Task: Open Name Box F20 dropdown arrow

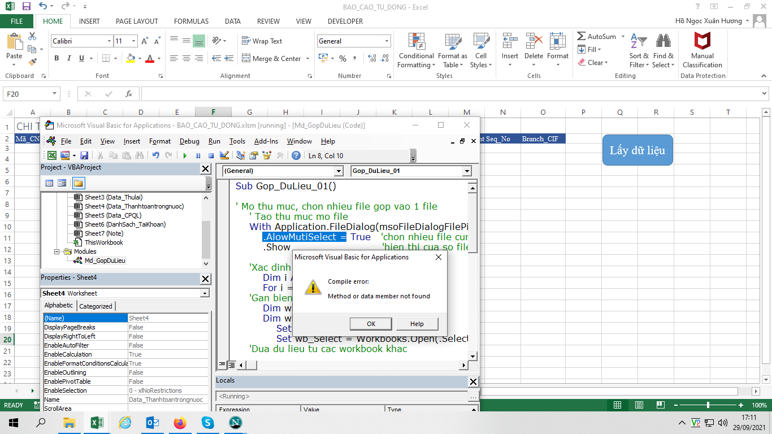Action: [x=55, y=94]
